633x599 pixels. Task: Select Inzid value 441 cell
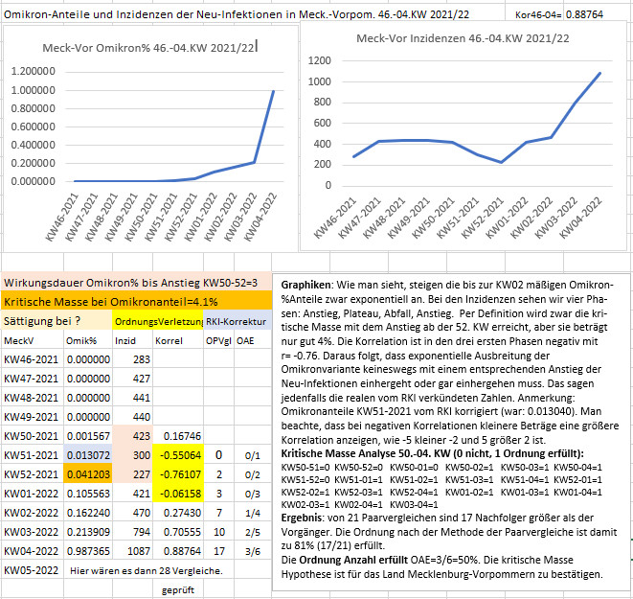click(x=132, y=398)
